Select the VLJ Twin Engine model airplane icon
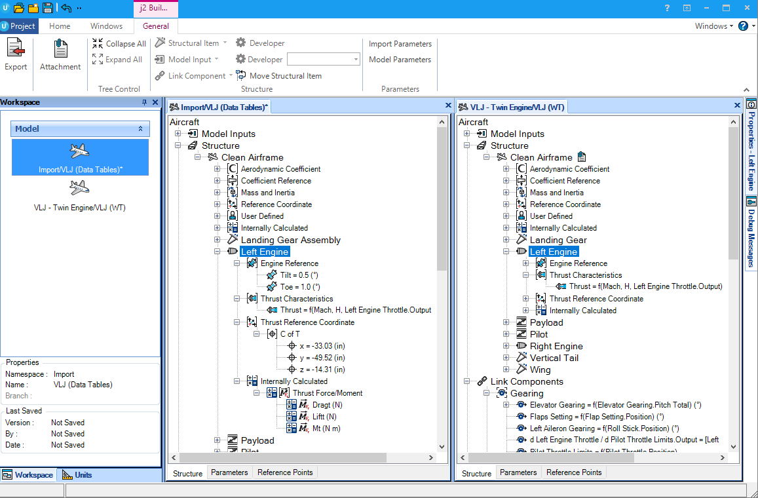Screen dimensions: 758x498 pos(79,187)
